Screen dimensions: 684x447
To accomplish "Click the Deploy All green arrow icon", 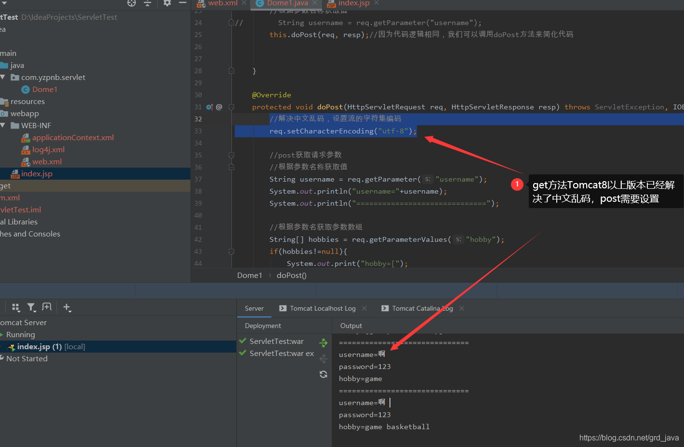I will [x=323, y=343].
